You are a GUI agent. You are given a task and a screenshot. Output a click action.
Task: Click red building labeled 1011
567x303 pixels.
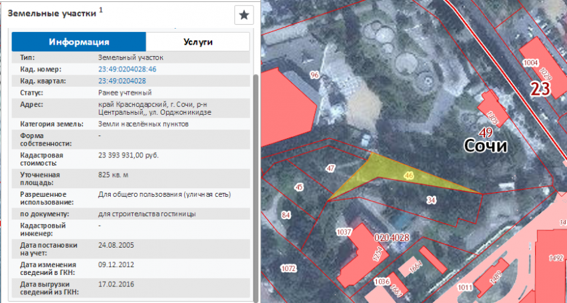click(x=465, y=288)
